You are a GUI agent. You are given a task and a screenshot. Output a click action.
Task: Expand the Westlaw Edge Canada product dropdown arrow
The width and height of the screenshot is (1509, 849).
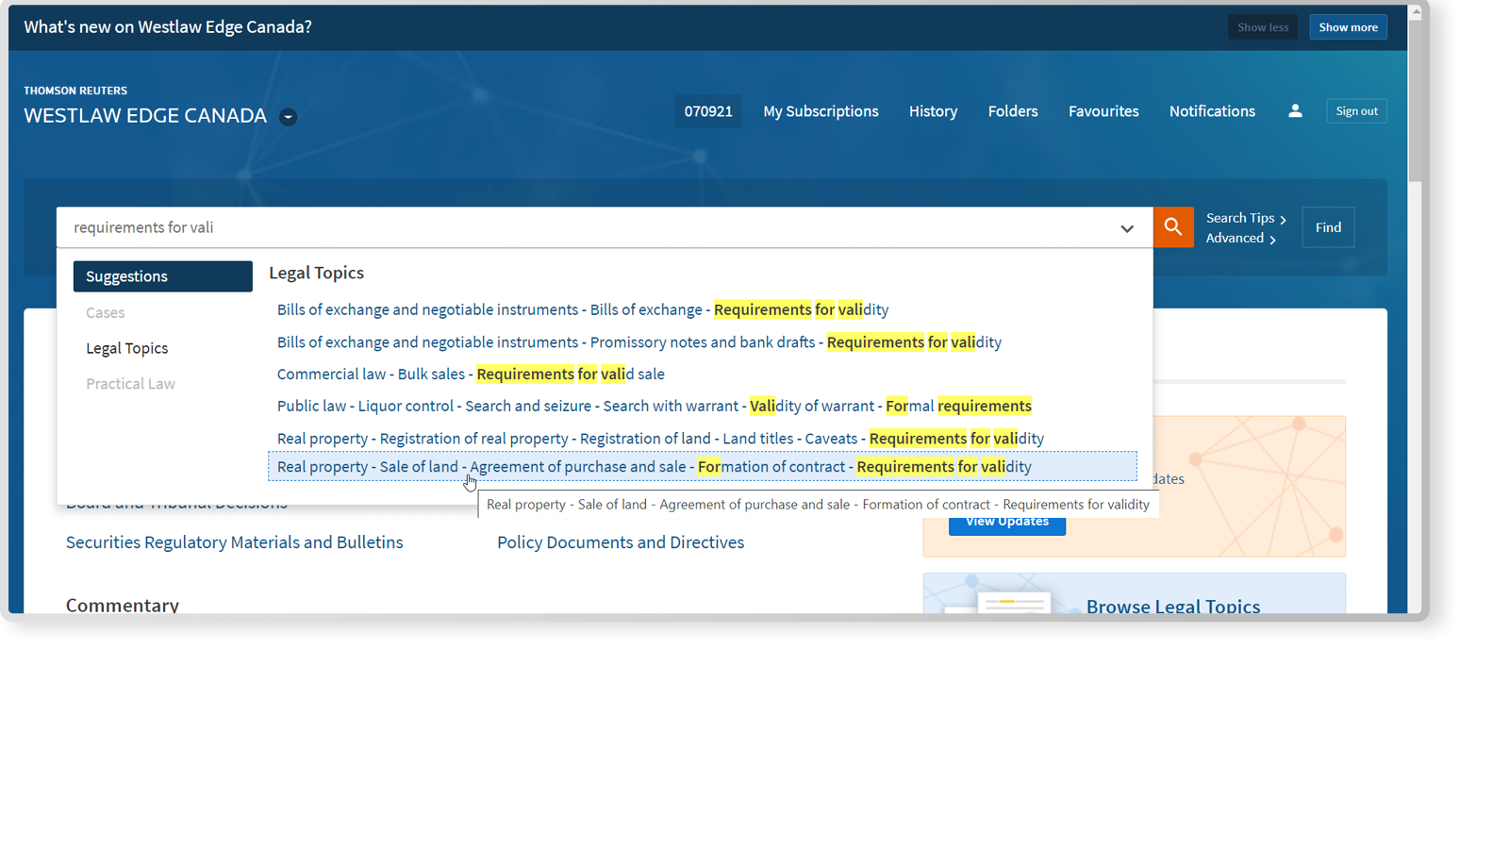[x=289, y=117]
